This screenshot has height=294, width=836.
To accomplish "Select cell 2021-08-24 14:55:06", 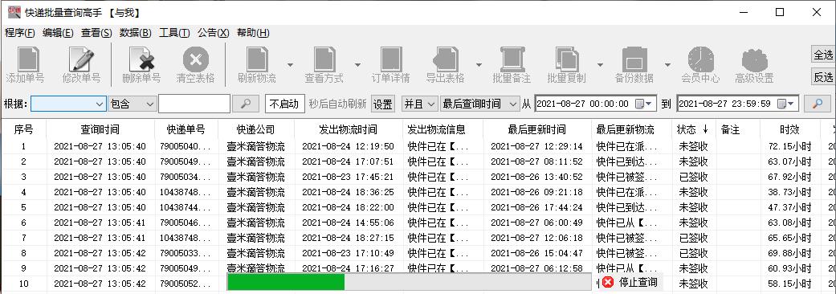I will coord(349,223).
